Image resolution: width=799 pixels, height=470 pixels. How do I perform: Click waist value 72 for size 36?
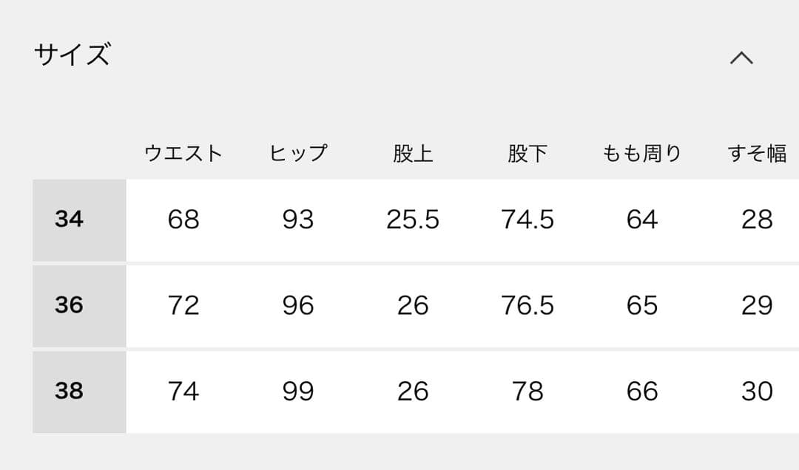[184, 305]
